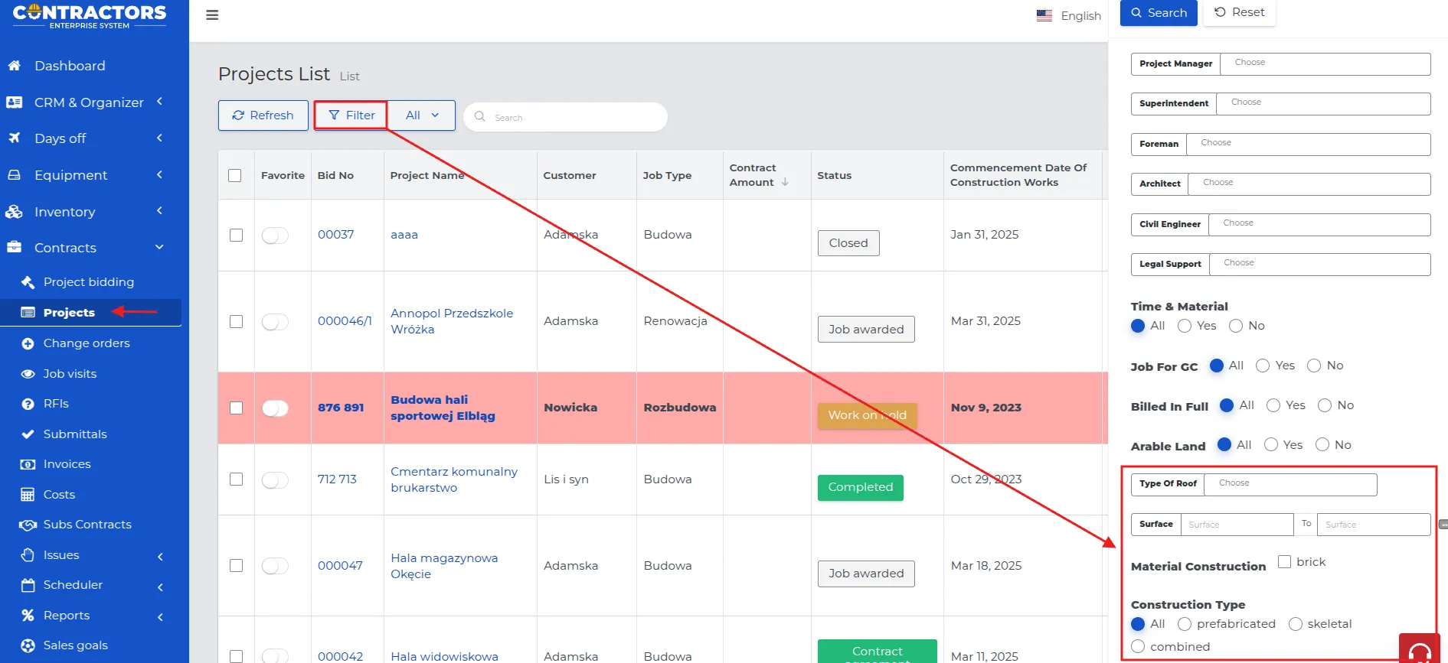
Task: Open the All dropdown next to Filter
Action: (421, 115)
